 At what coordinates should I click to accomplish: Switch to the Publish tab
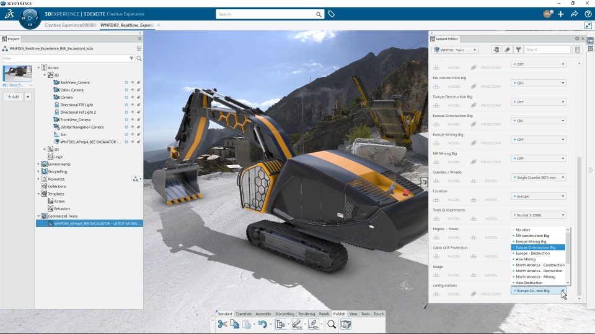click(x=339, y=314)
